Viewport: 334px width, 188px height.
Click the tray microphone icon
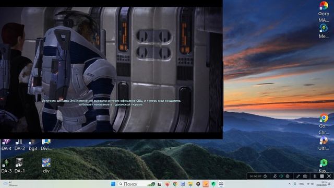[295, 184]
